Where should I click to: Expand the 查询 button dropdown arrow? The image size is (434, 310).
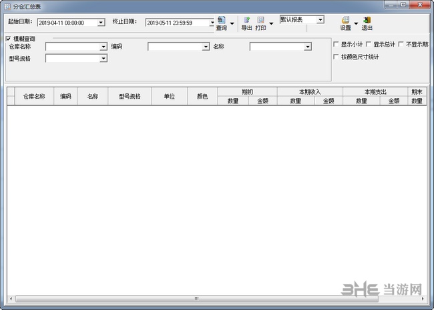click(x=232, y=23)
